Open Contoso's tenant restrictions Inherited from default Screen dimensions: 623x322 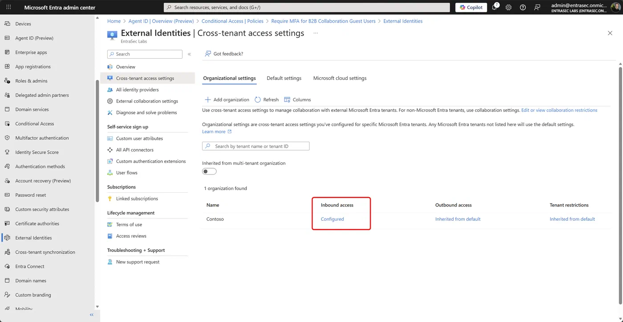(572, 219)
